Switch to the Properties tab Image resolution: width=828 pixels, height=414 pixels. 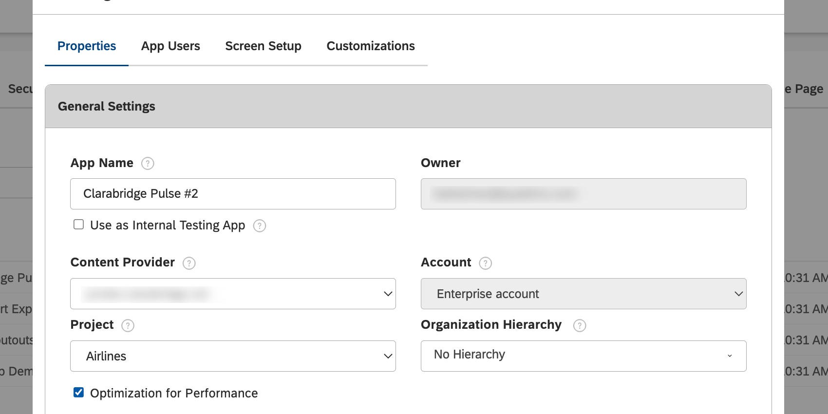tap(87, 46)
